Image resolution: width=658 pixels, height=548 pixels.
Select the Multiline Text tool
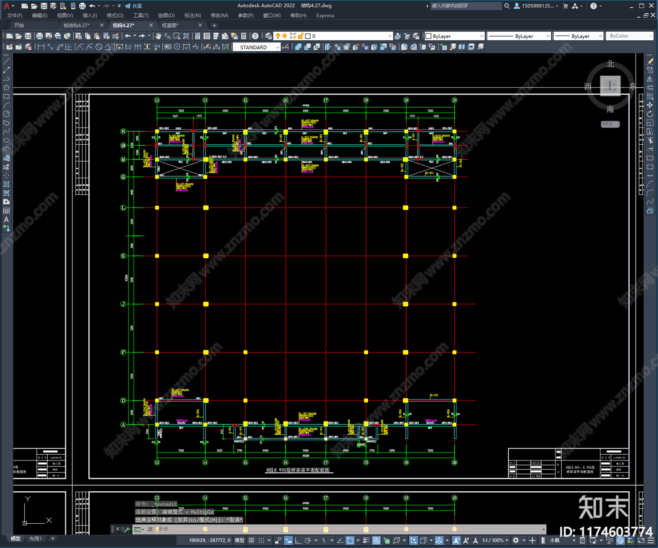(6, 220)
